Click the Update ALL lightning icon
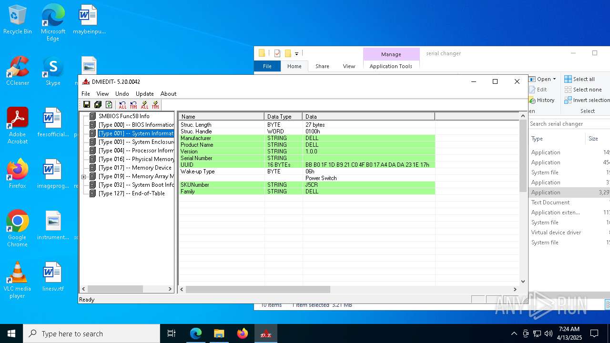 [144, 105]
